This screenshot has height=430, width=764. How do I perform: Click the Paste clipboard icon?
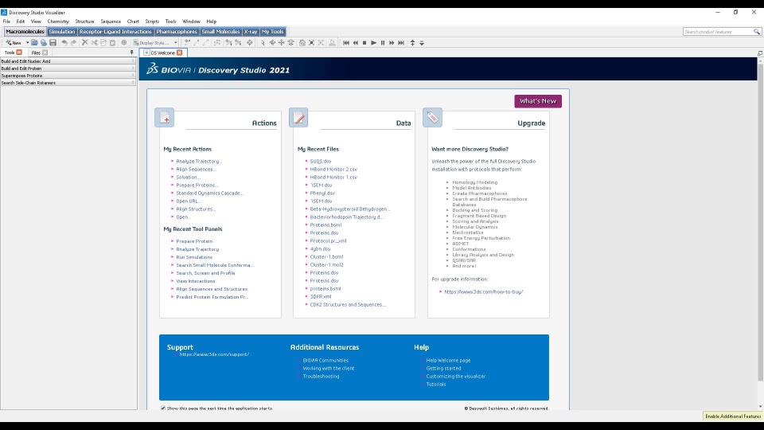pos(112,43)
